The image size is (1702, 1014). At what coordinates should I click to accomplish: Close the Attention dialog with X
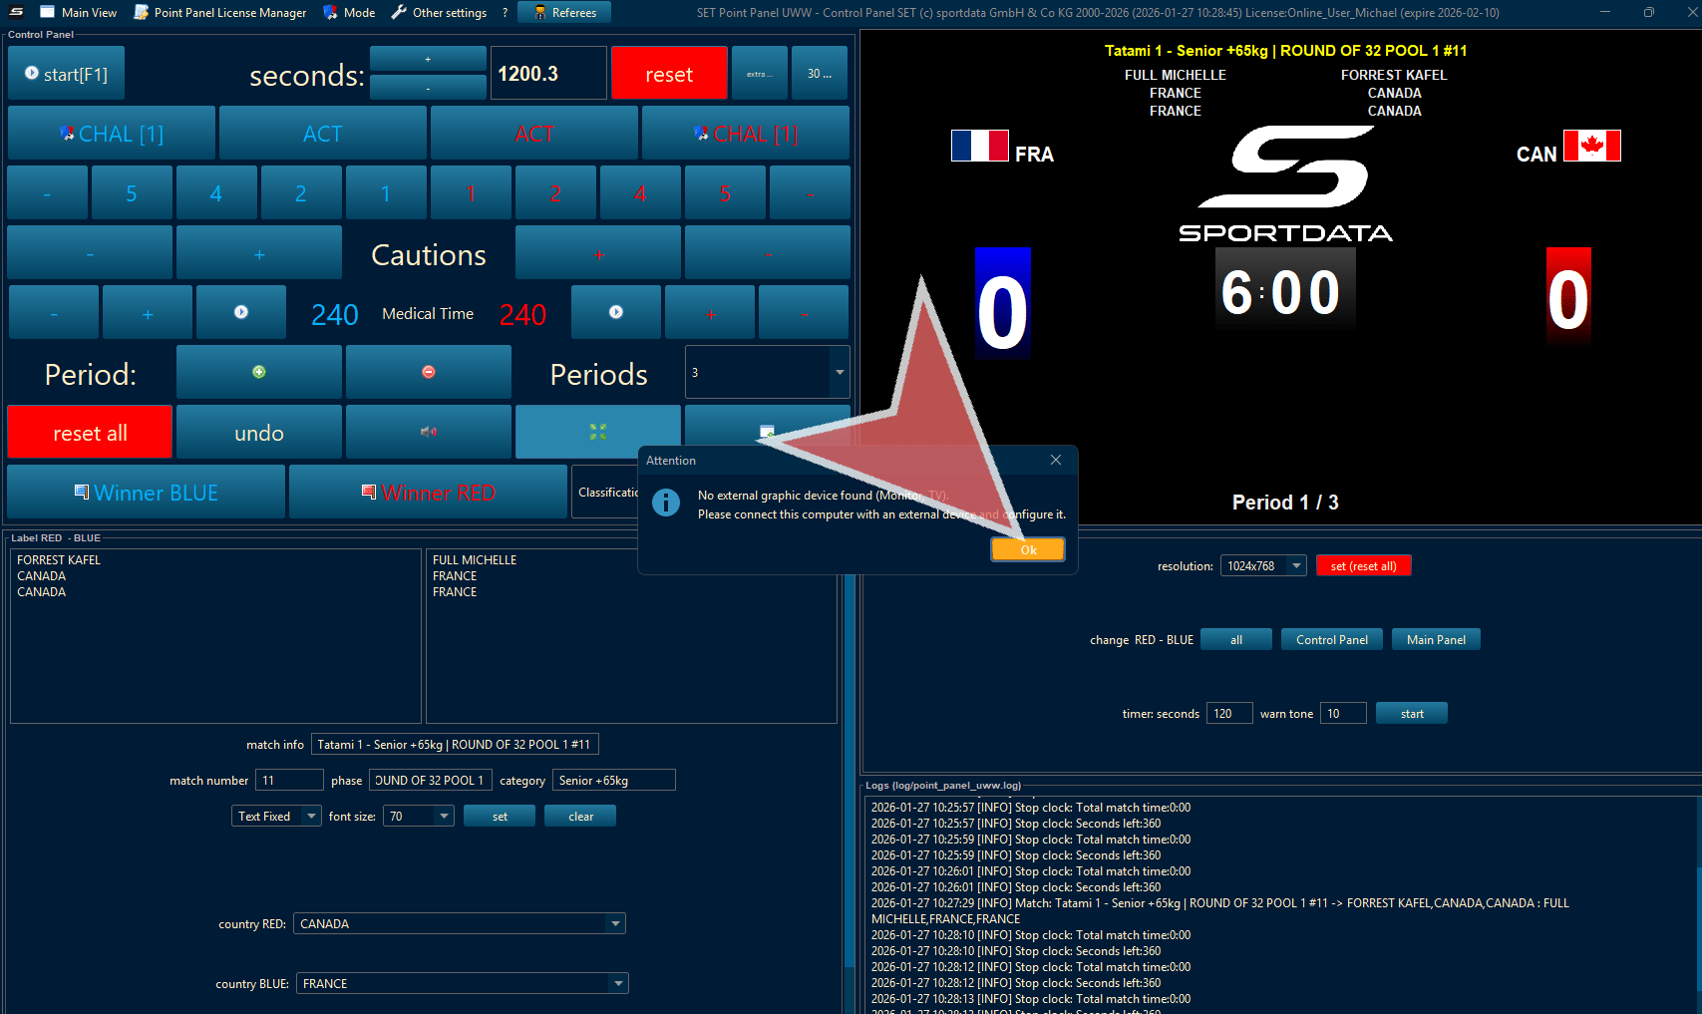pos(1056,460)
